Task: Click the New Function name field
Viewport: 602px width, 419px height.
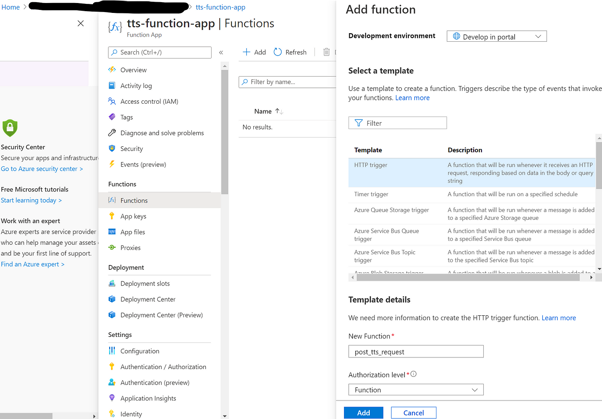Action: 416,351
